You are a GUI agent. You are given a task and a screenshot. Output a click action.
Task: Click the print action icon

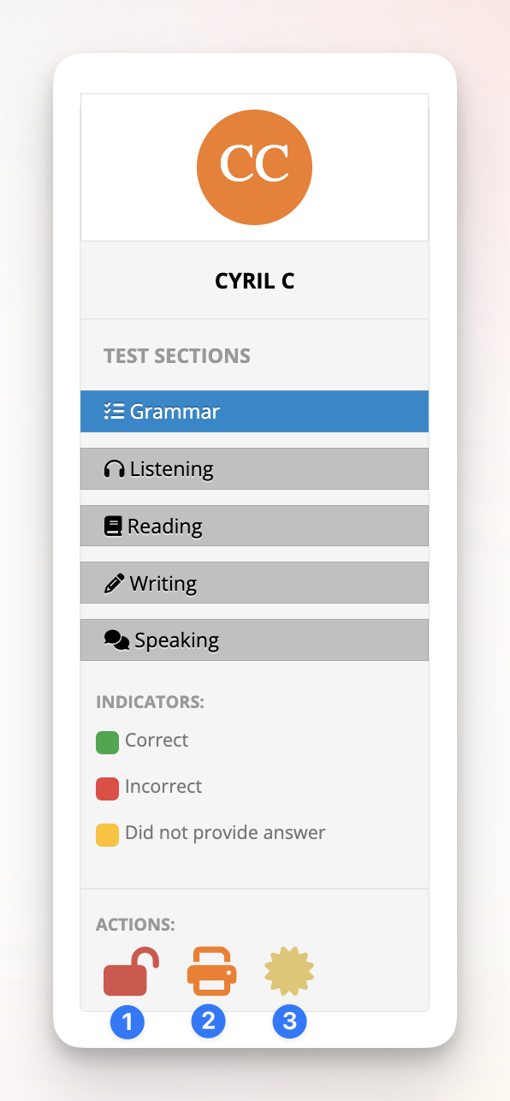coord(209,972)
